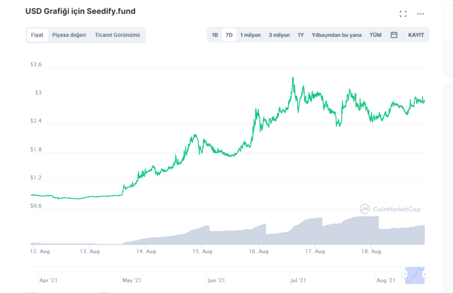
Task: Click Jun '21 on the navigator timeline
Action: (216, 280)
